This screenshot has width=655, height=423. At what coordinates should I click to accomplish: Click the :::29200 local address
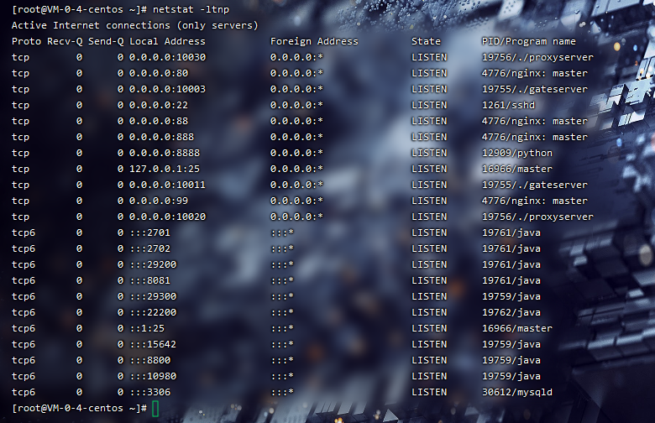152,264
